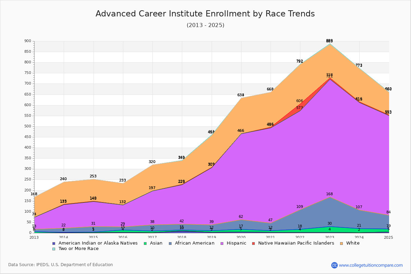Click the 2022 African American label 109
The height and width of the screenshot is (274, 411).
[300, 207]
